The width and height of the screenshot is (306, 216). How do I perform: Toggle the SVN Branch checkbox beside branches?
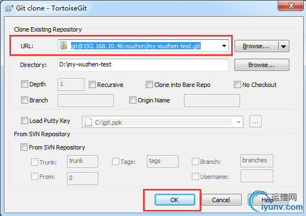[x=195, y=161]
